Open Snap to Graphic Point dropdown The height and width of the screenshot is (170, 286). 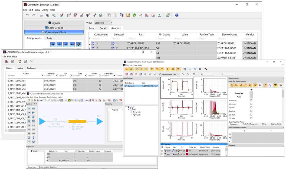point(169,74)
